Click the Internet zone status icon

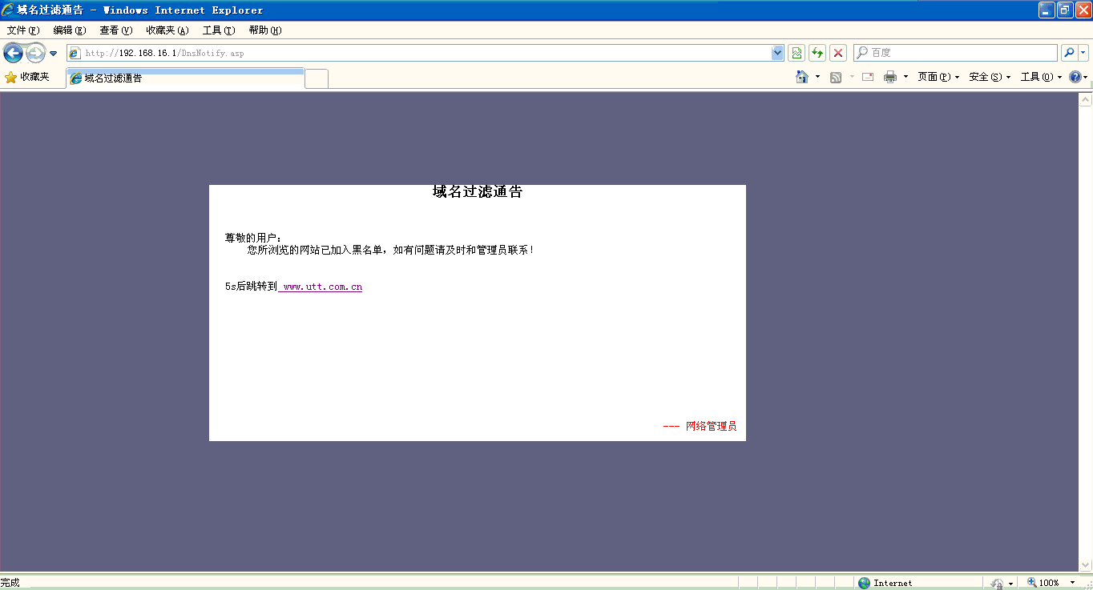point(865,583)
